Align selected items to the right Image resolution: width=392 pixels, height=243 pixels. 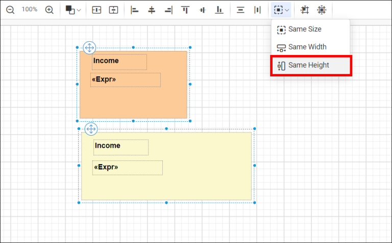point(168,10)
